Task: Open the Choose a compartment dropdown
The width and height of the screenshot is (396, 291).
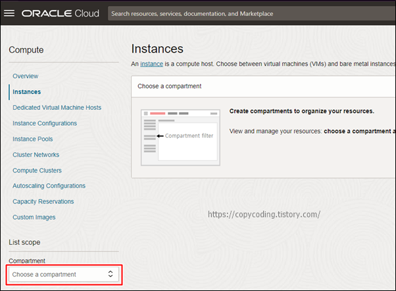Action: pyautogui.click(x=64, y=275)
